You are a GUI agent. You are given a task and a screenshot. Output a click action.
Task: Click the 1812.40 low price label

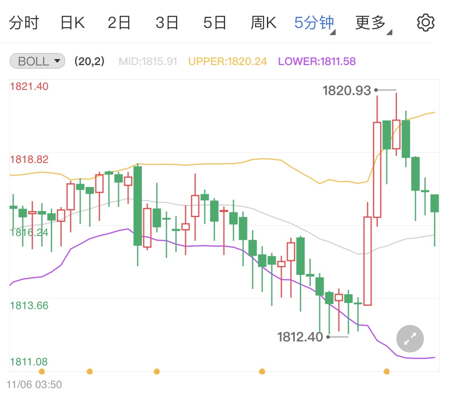coord(300,337)
